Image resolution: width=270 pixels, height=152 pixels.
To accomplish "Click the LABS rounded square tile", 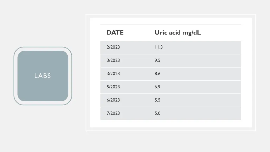I will pyautogui.click(x=43, y=76).
